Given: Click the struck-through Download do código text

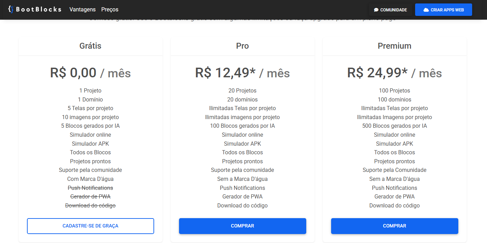Looking at the screenshot, I should (x=90, y=205).
